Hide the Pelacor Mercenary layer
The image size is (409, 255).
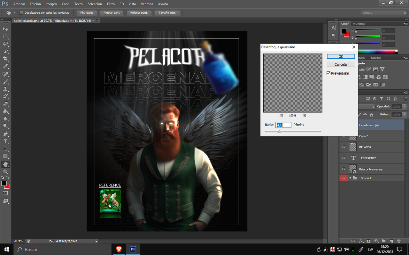click(x=344, y=169)
